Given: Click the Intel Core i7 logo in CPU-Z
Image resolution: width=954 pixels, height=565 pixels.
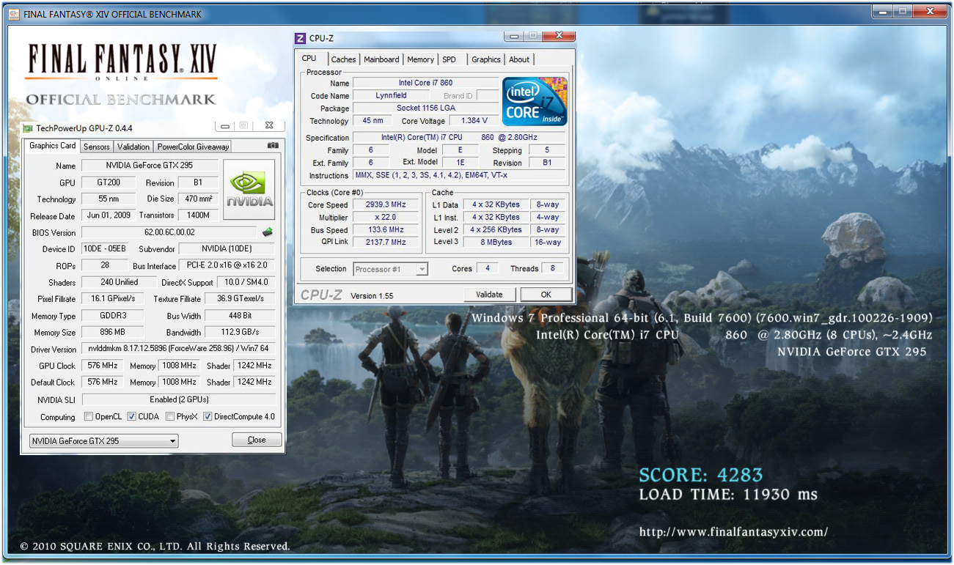Looking at the screenshot, I should pyautogui.click(x=535, y=102).
